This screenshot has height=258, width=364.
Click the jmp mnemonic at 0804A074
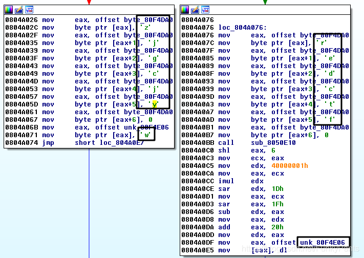point(48,143)
